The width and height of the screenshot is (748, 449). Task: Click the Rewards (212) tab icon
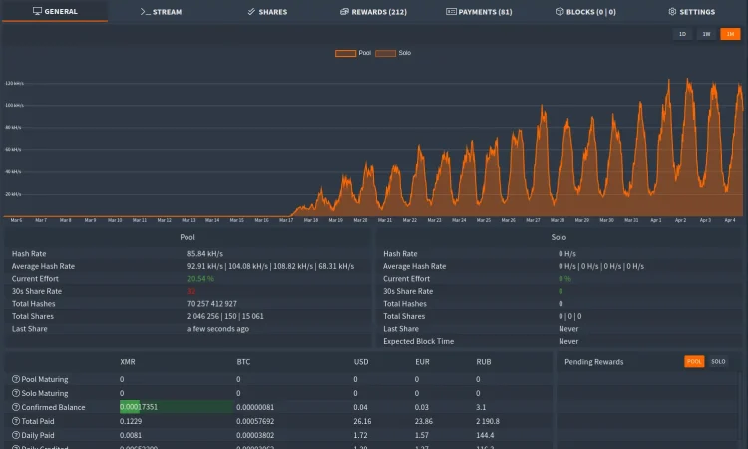pyautogui.click(x=344, y=11)
